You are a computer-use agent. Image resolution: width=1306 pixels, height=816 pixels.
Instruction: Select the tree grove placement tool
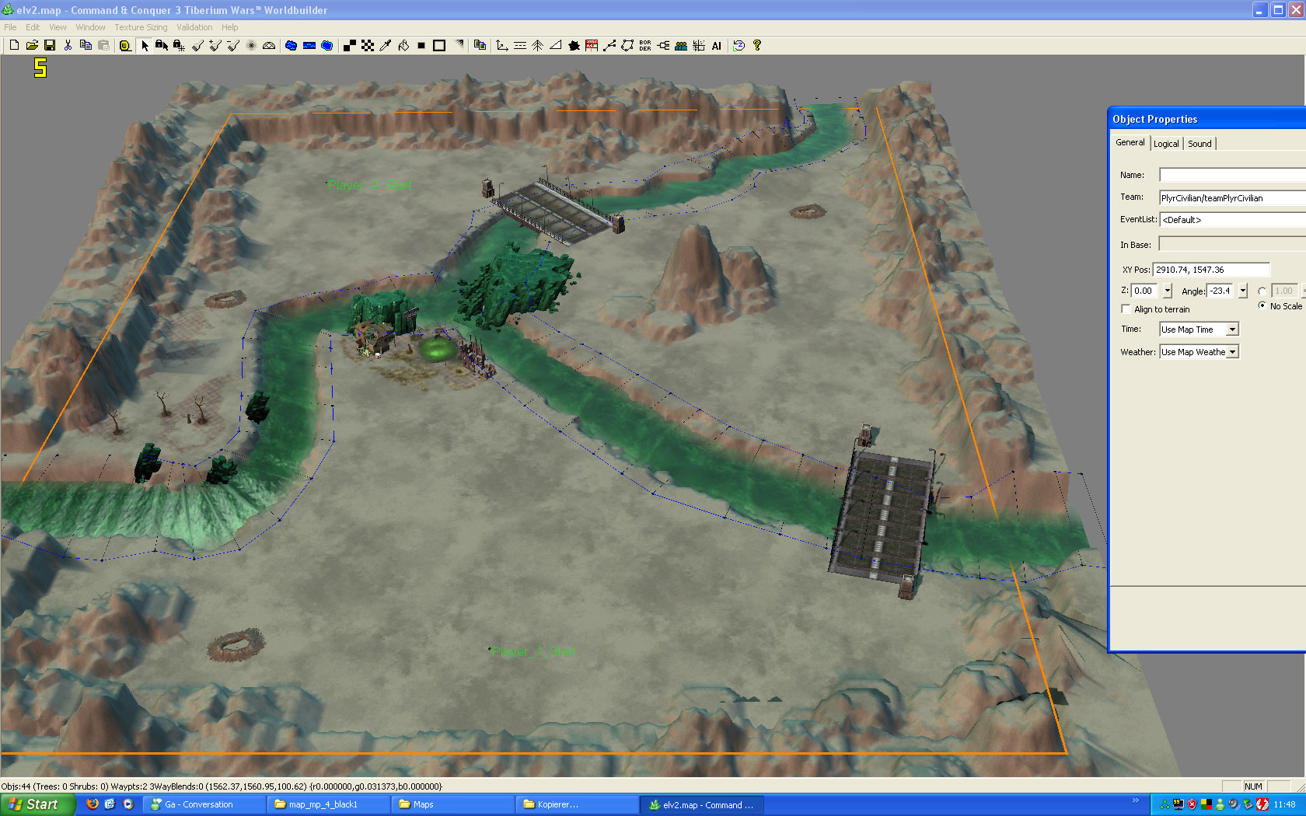click(537, 45)
